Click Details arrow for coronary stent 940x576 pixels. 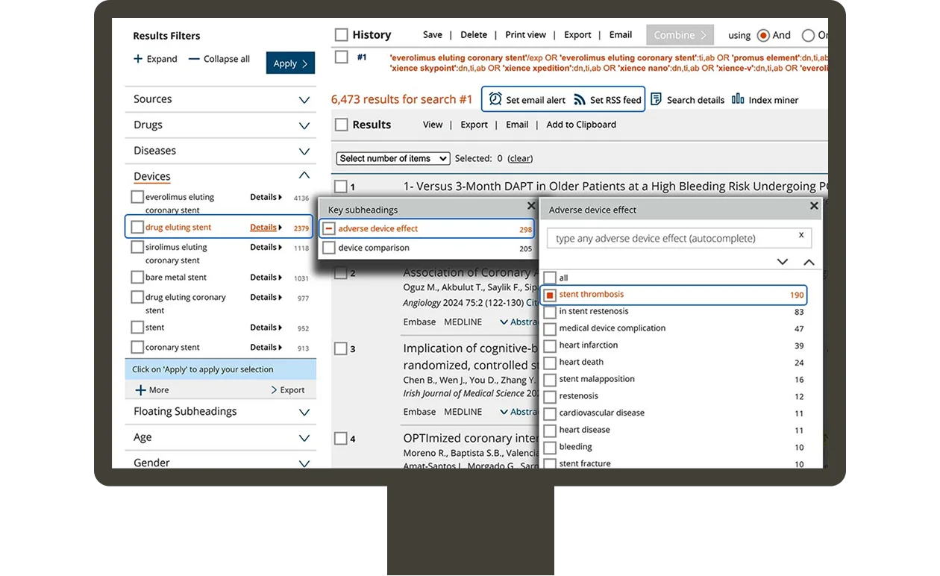click(x=280, y=348)
